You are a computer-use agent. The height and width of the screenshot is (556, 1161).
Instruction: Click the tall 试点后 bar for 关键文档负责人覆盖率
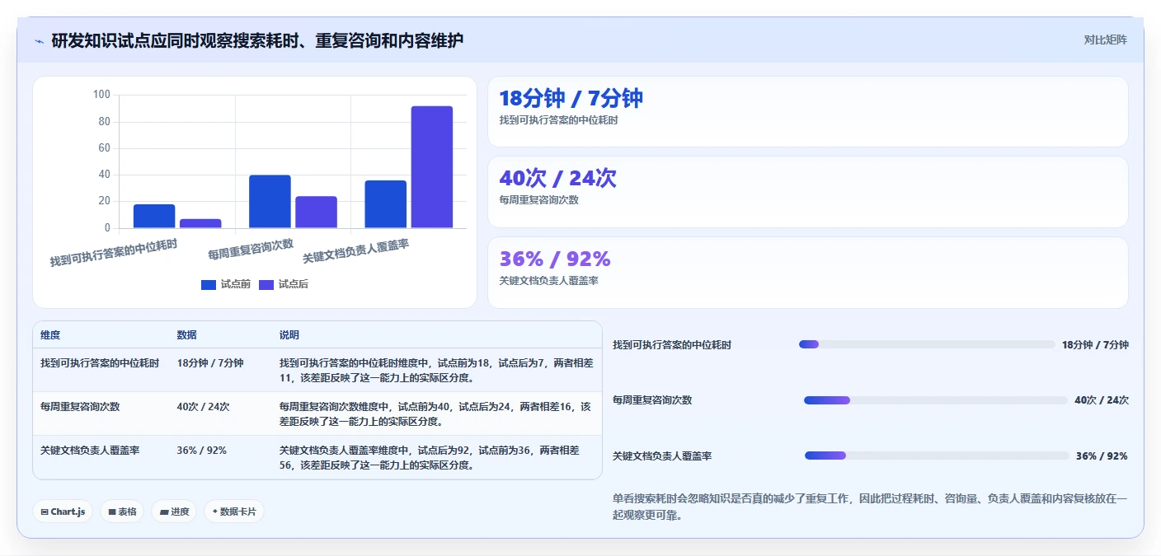pos(432,167)
